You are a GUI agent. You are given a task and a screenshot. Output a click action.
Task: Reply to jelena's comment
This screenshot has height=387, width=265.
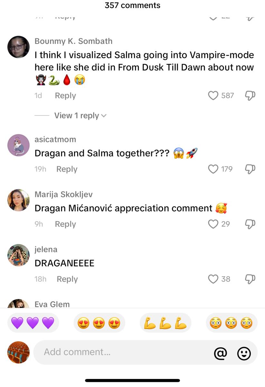click(x=67, y=279)
